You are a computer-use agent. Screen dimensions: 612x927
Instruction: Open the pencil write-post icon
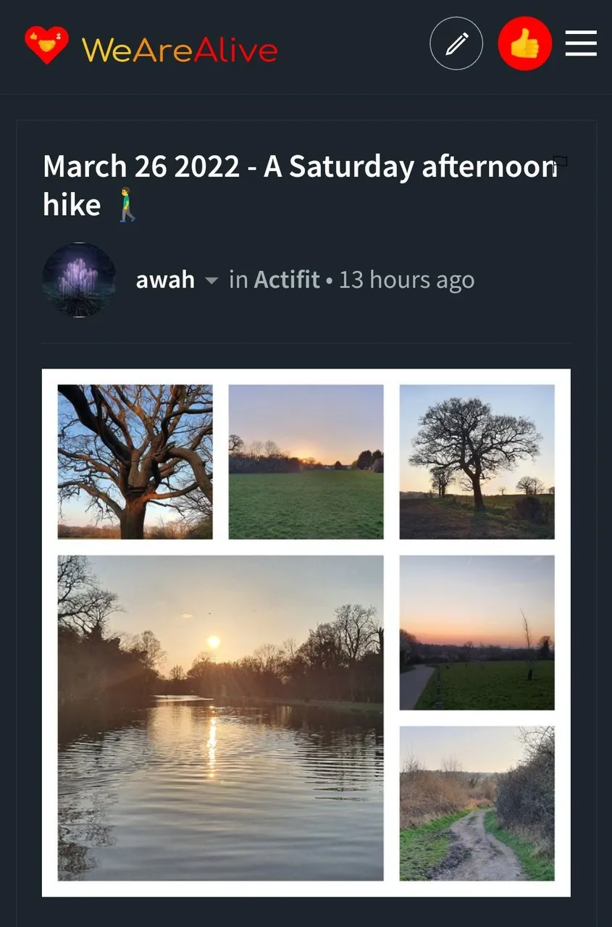(x=456, y=44)
